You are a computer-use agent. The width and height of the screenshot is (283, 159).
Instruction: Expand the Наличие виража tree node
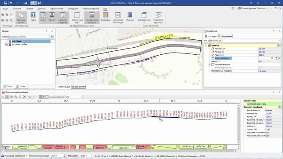209,64
